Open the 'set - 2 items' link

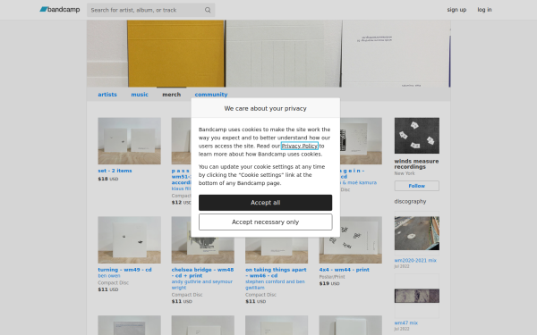tap(115, 171)
